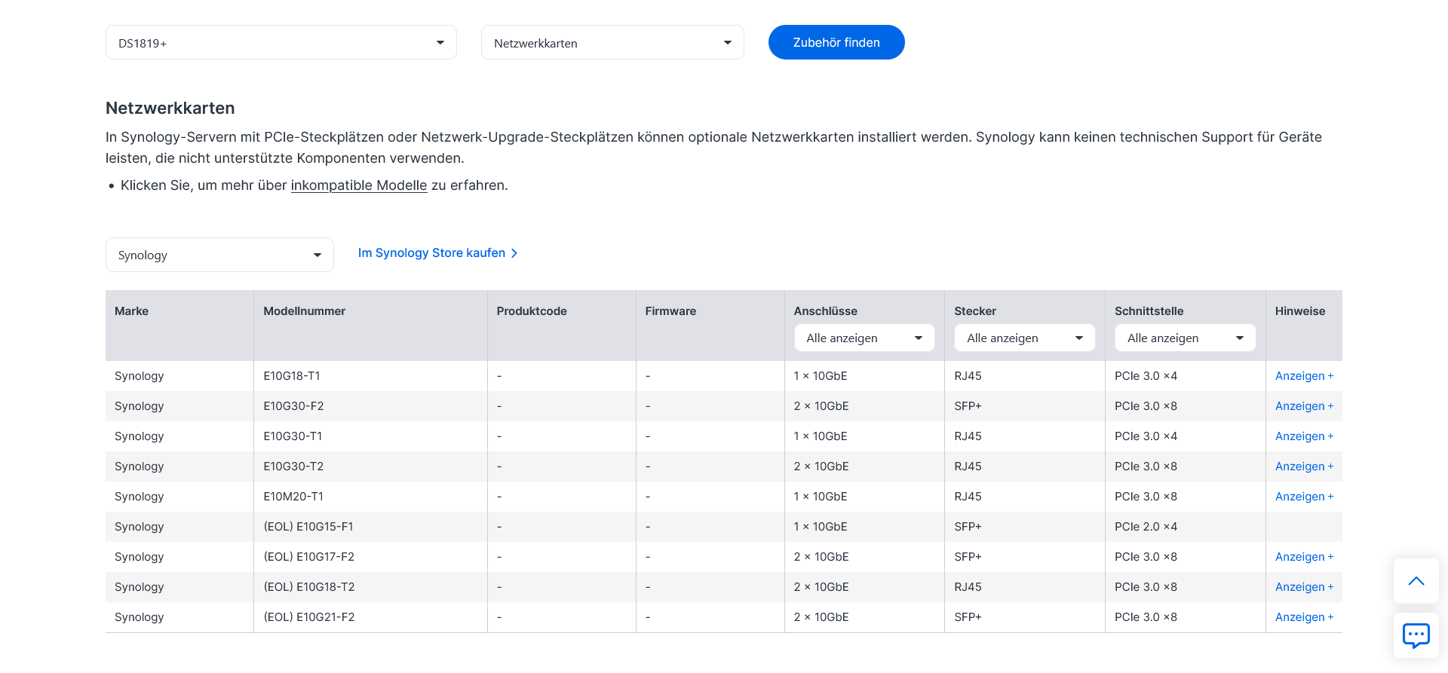The width and height of the screenshot is (1448, 673).
Task: Open the Schnittstelle filter dropdown
Action: (1185, 338)
